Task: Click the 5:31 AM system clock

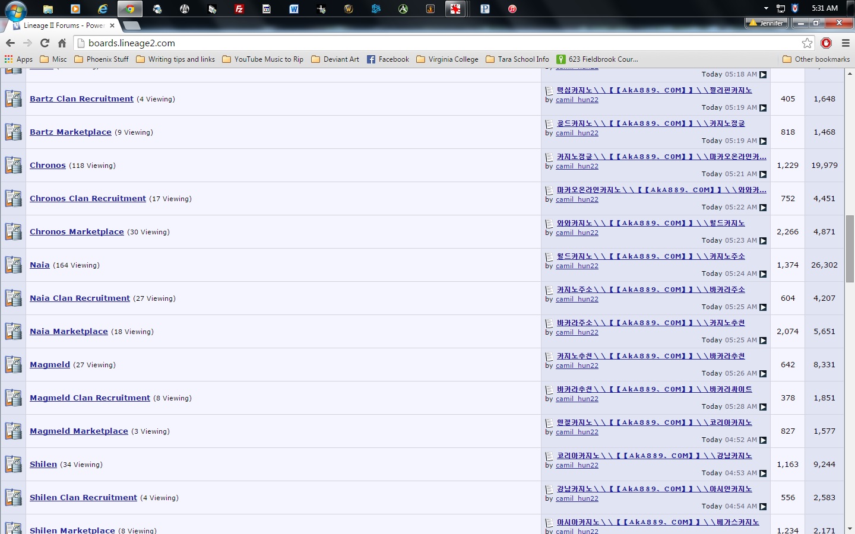Action: point(825,8)
